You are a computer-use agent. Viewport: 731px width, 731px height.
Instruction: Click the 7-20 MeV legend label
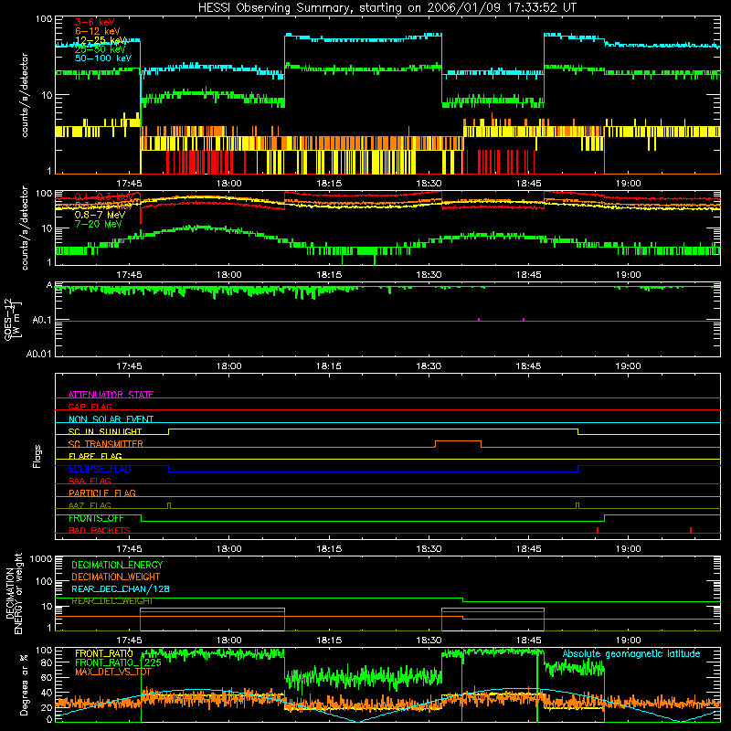(x=98, y=224)
